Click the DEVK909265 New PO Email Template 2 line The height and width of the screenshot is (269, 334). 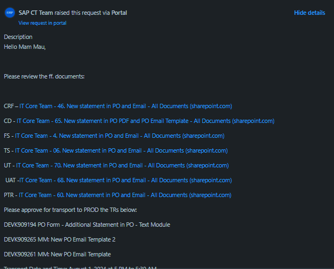tap(60, 239)
